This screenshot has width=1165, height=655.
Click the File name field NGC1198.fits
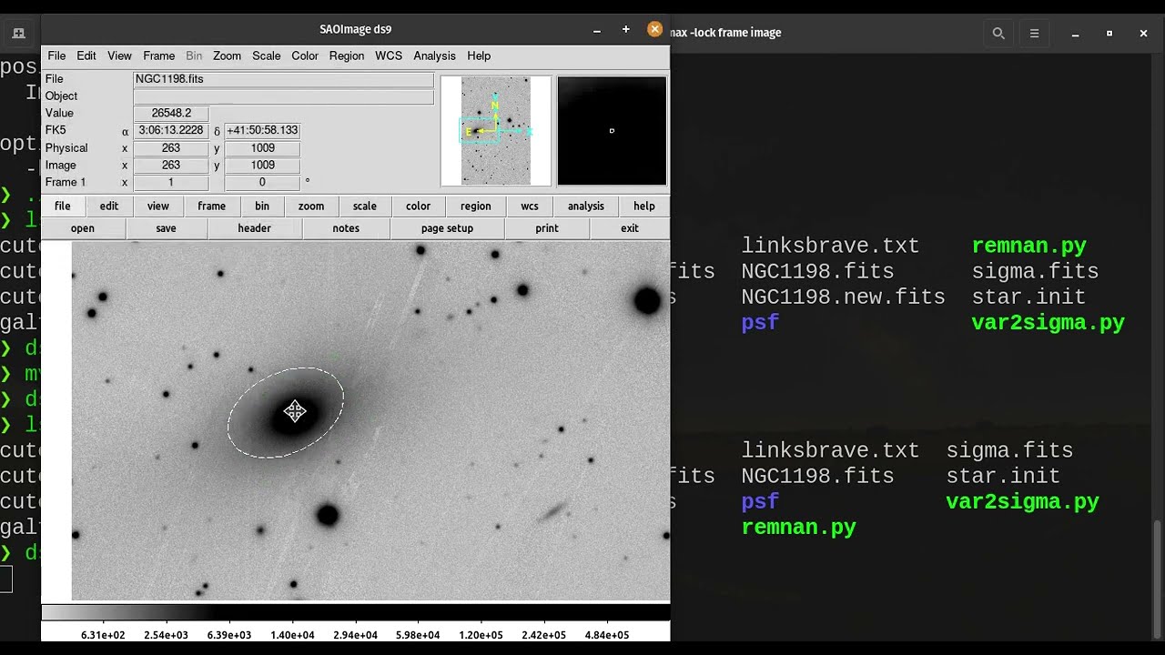[283, 79]
